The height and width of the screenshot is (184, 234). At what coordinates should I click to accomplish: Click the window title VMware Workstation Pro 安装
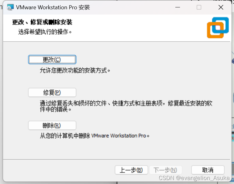(x=53, y=7)
